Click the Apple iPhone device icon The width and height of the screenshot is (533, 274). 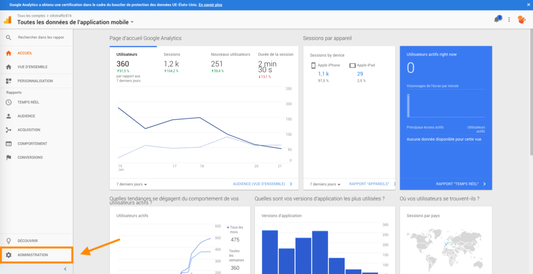pos(313,66)
